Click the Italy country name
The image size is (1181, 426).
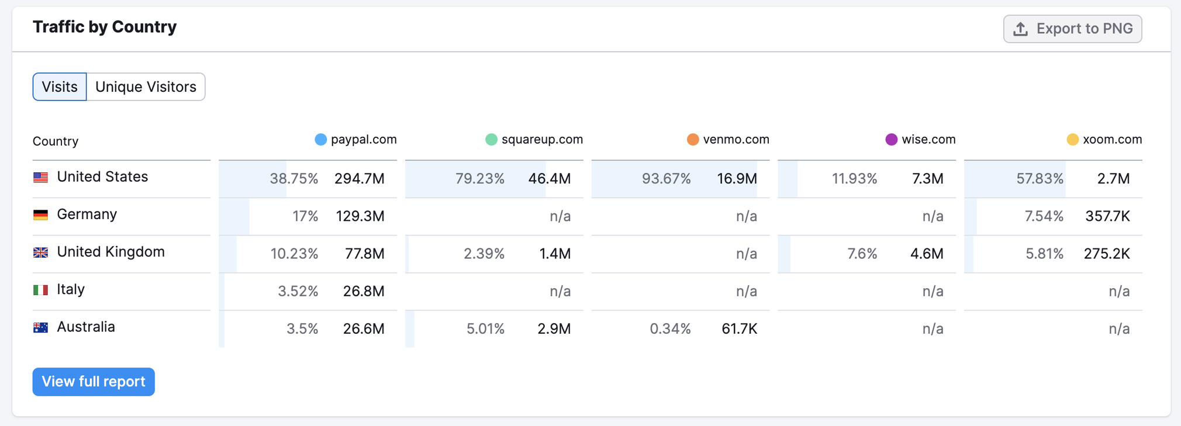tap(71, 289)
